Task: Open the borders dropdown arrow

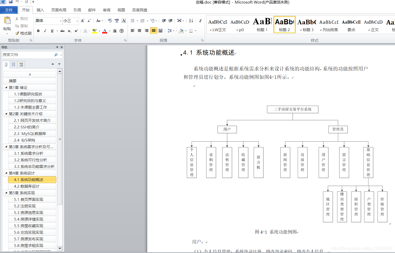Action: (x=195, y=31)
